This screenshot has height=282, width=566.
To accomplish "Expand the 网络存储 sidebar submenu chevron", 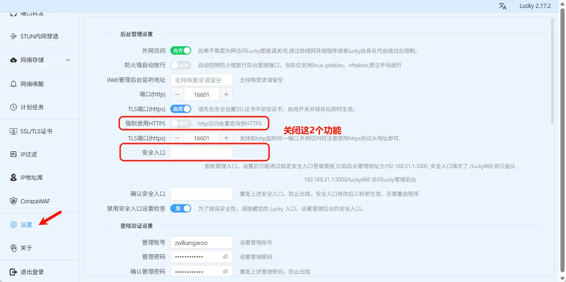I will (x=68, y=60).
